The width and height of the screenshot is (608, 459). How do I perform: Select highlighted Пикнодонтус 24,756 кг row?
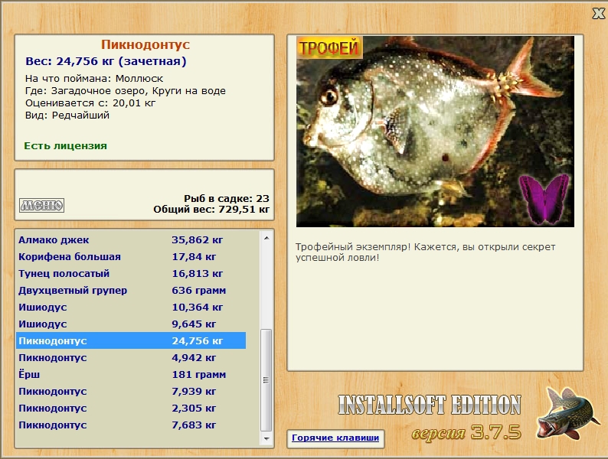click(131, 340)
